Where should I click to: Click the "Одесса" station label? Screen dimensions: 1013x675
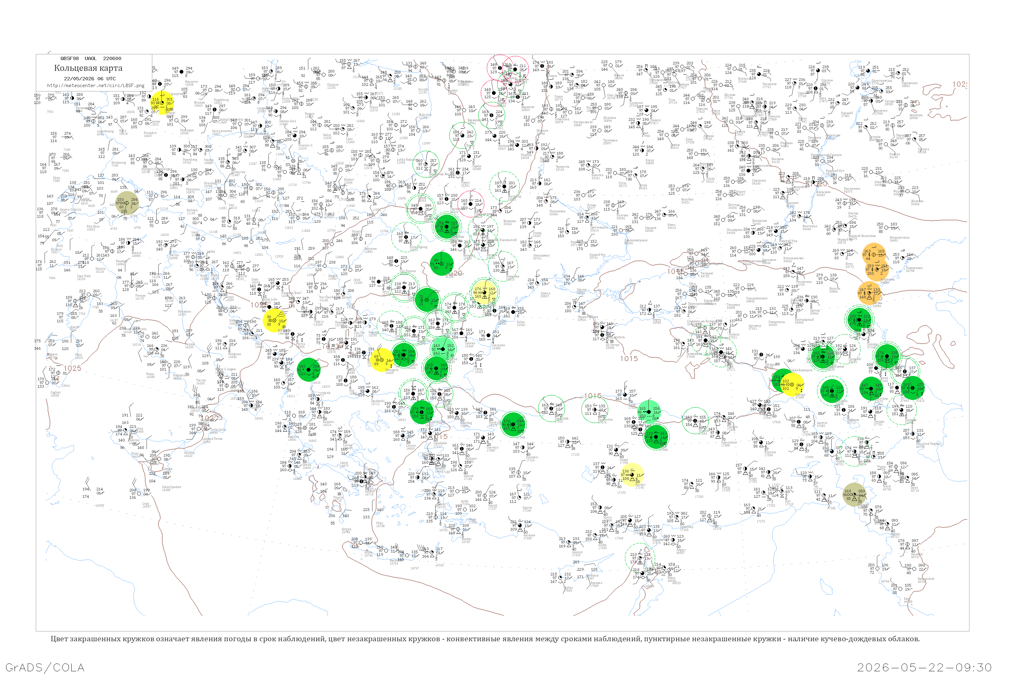pos(545,294)
